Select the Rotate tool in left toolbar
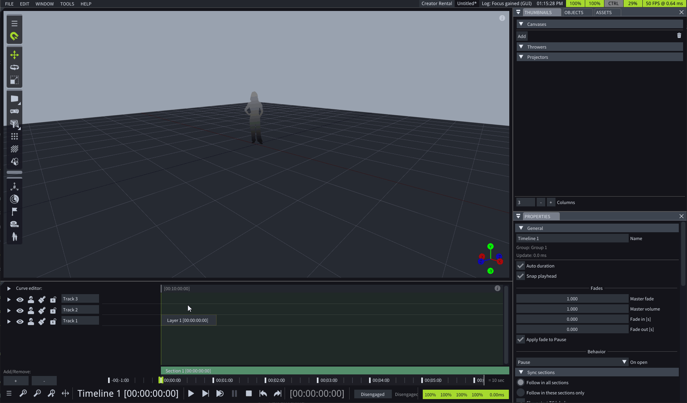687x403 pixels. (x=14, y=67)
